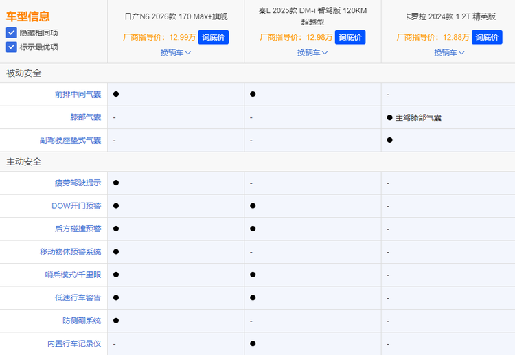Screen dimensions: 515x355
Task: Select the 防侧翻系统 feature link
Action: [x=81, y=321]
